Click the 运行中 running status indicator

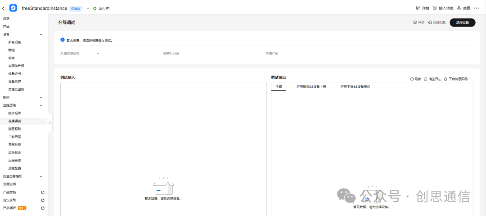coord(101,9)
